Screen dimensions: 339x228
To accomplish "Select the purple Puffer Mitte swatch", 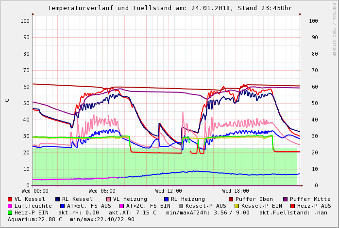I will point(285,199).
